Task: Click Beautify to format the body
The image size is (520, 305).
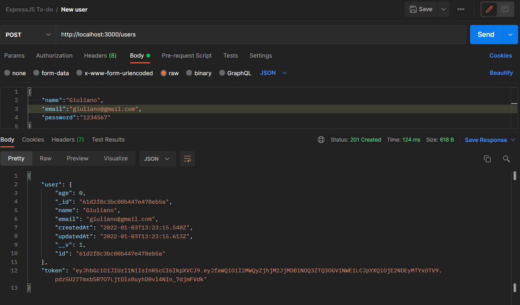Action: 501,73
